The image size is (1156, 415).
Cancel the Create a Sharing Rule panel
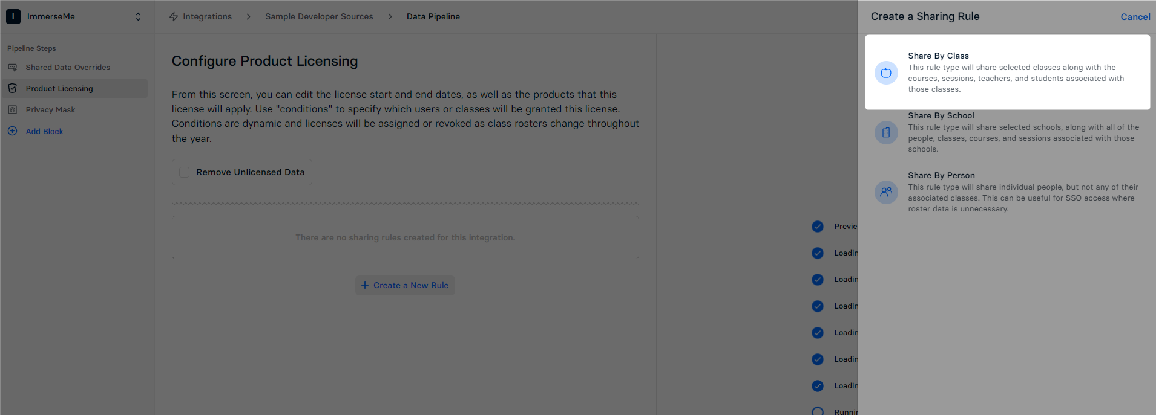click(1135, 17)
